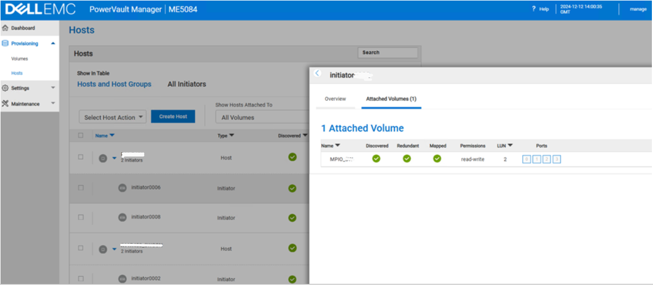Open Volumes under Provisioning
This screenshot has height=285, width=653.
click(x=19, y=58)
